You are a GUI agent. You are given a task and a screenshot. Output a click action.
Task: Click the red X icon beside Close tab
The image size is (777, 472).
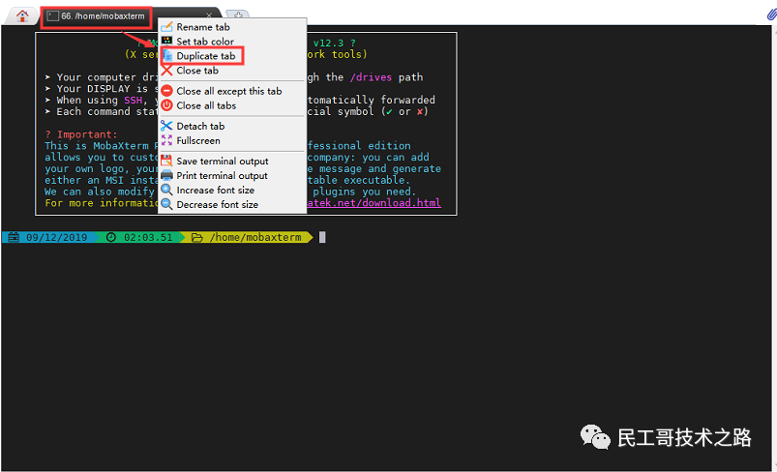[166, 71]
